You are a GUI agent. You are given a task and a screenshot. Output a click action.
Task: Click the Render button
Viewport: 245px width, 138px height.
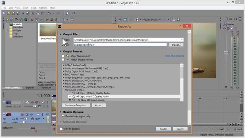[x=163, y=129]
